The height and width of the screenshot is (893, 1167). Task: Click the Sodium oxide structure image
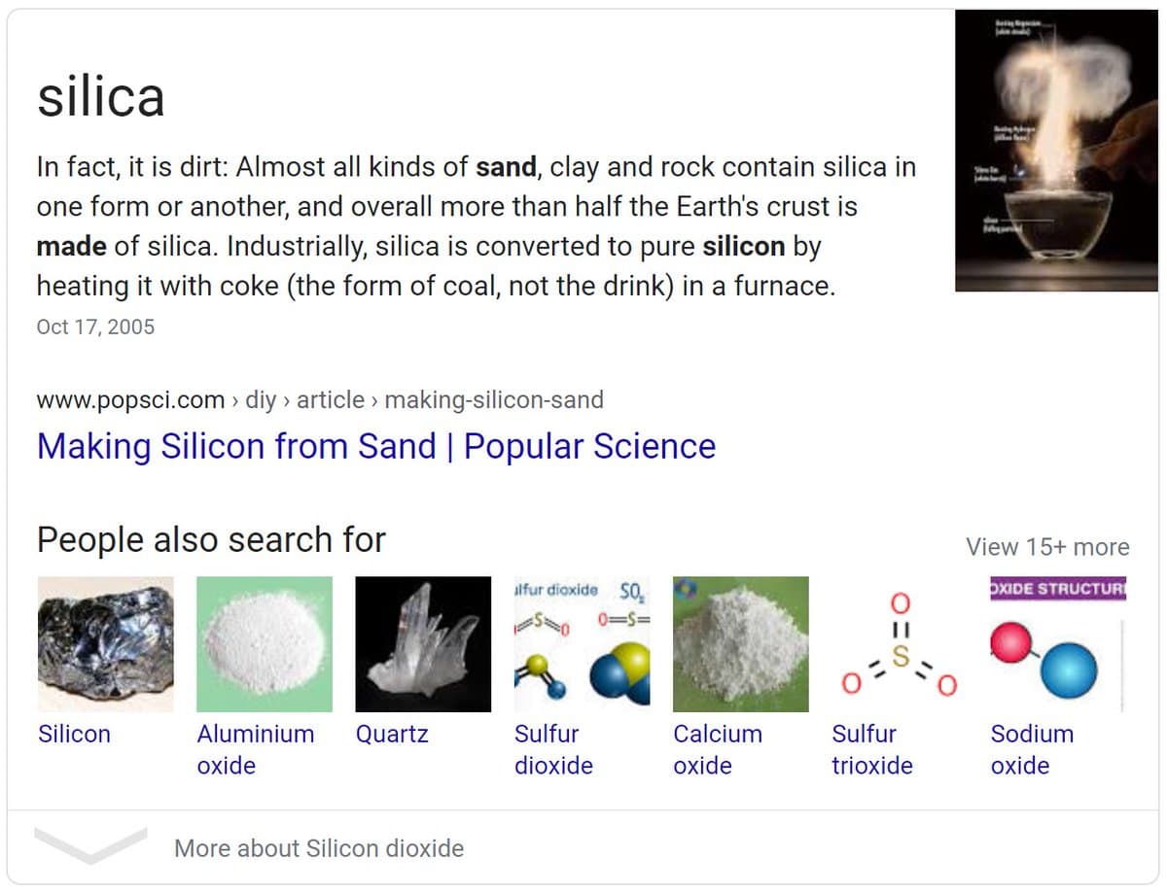pyautogui.click(x=1057, y=643)
